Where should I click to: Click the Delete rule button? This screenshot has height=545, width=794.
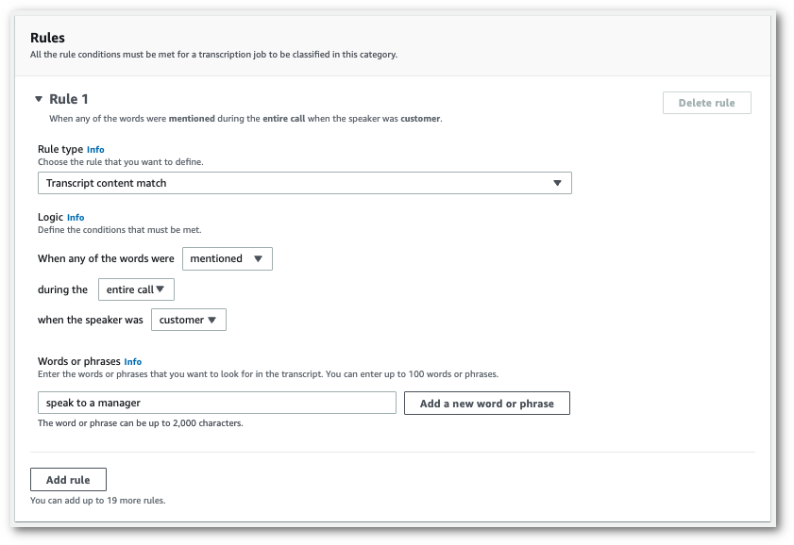706,102
